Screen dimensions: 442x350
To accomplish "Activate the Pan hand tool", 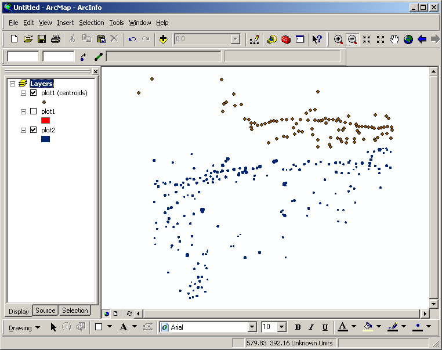I will tap(394, 39).
